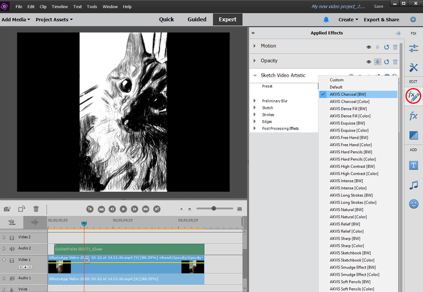Open the Transitions panel icon

(x=413, y=135)
